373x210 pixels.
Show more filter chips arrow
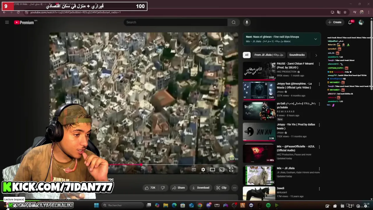(x=316, y=55)
